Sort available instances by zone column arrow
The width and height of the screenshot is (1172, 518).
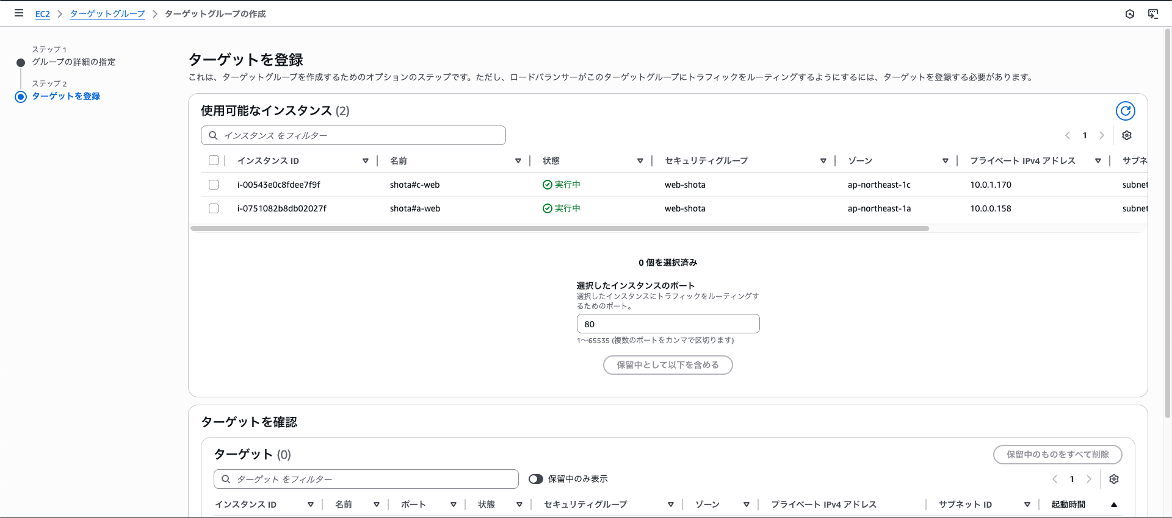(x=946, y=161)
